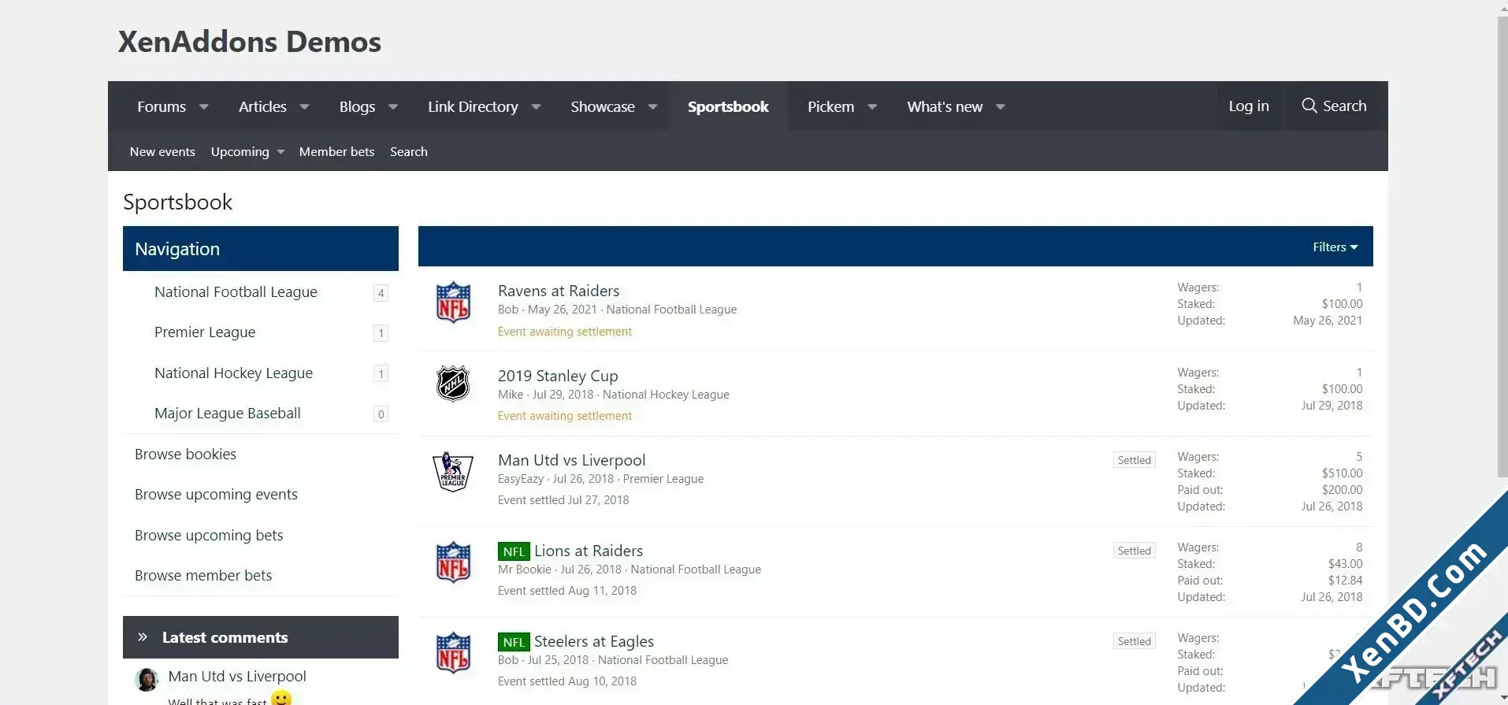This screenshot has height=705, width=1508.
Task: Click the NFL prefix tag on Steelers at Eagles
Action: point(514,642)
